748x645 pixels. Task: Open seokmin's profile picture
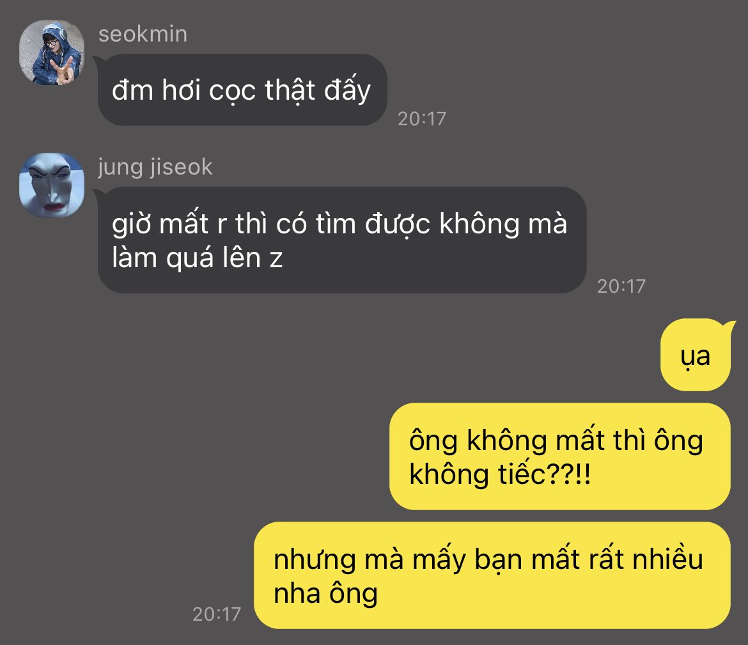coord(52,52)
